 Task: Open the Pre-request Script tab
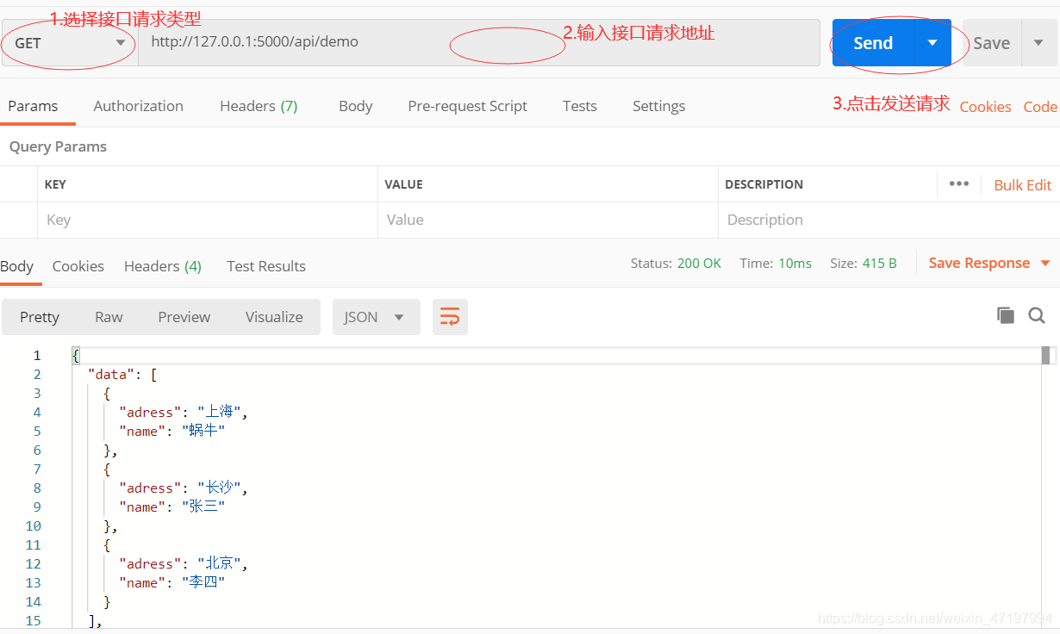(467, 106)
